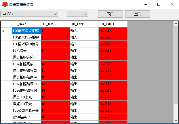
Task: Select cell 联机信号
Action: tap(26, 51)
